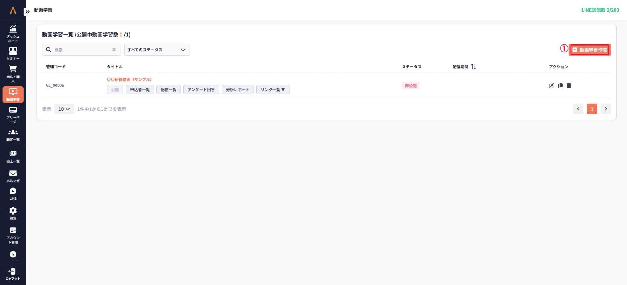Toggle sorting on 配信期間 column
This screenshot has height=285, width=627.
coord(473,67)
